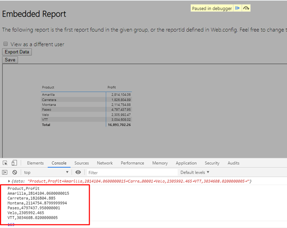
Task: Click the 'Embedded Report' heading
Action: pos(34,14)
